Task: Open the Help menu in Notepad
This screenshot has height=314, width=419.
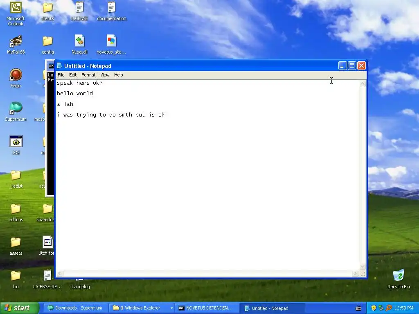Action: tap(118, 75)
